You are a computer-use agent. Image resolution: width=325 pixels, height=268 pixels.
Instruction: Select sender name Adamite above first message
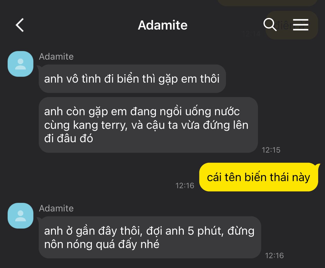click(56, 57)
